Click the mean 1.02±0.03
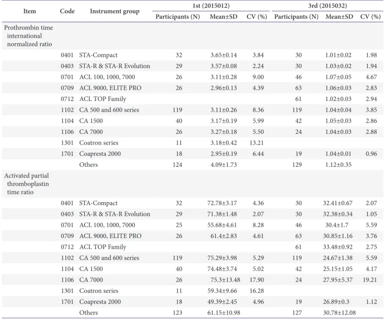385x324 pixels. (339, 99)
